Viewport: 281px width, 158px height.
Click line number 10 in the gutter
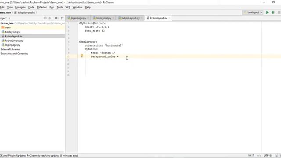pos(68,57)
